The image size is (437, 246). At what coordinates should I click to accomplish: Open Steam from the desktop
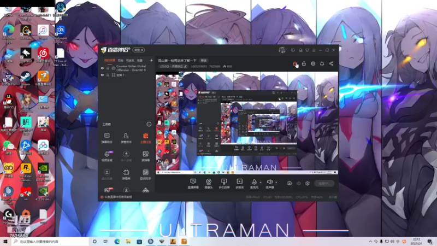click(26, 78)
